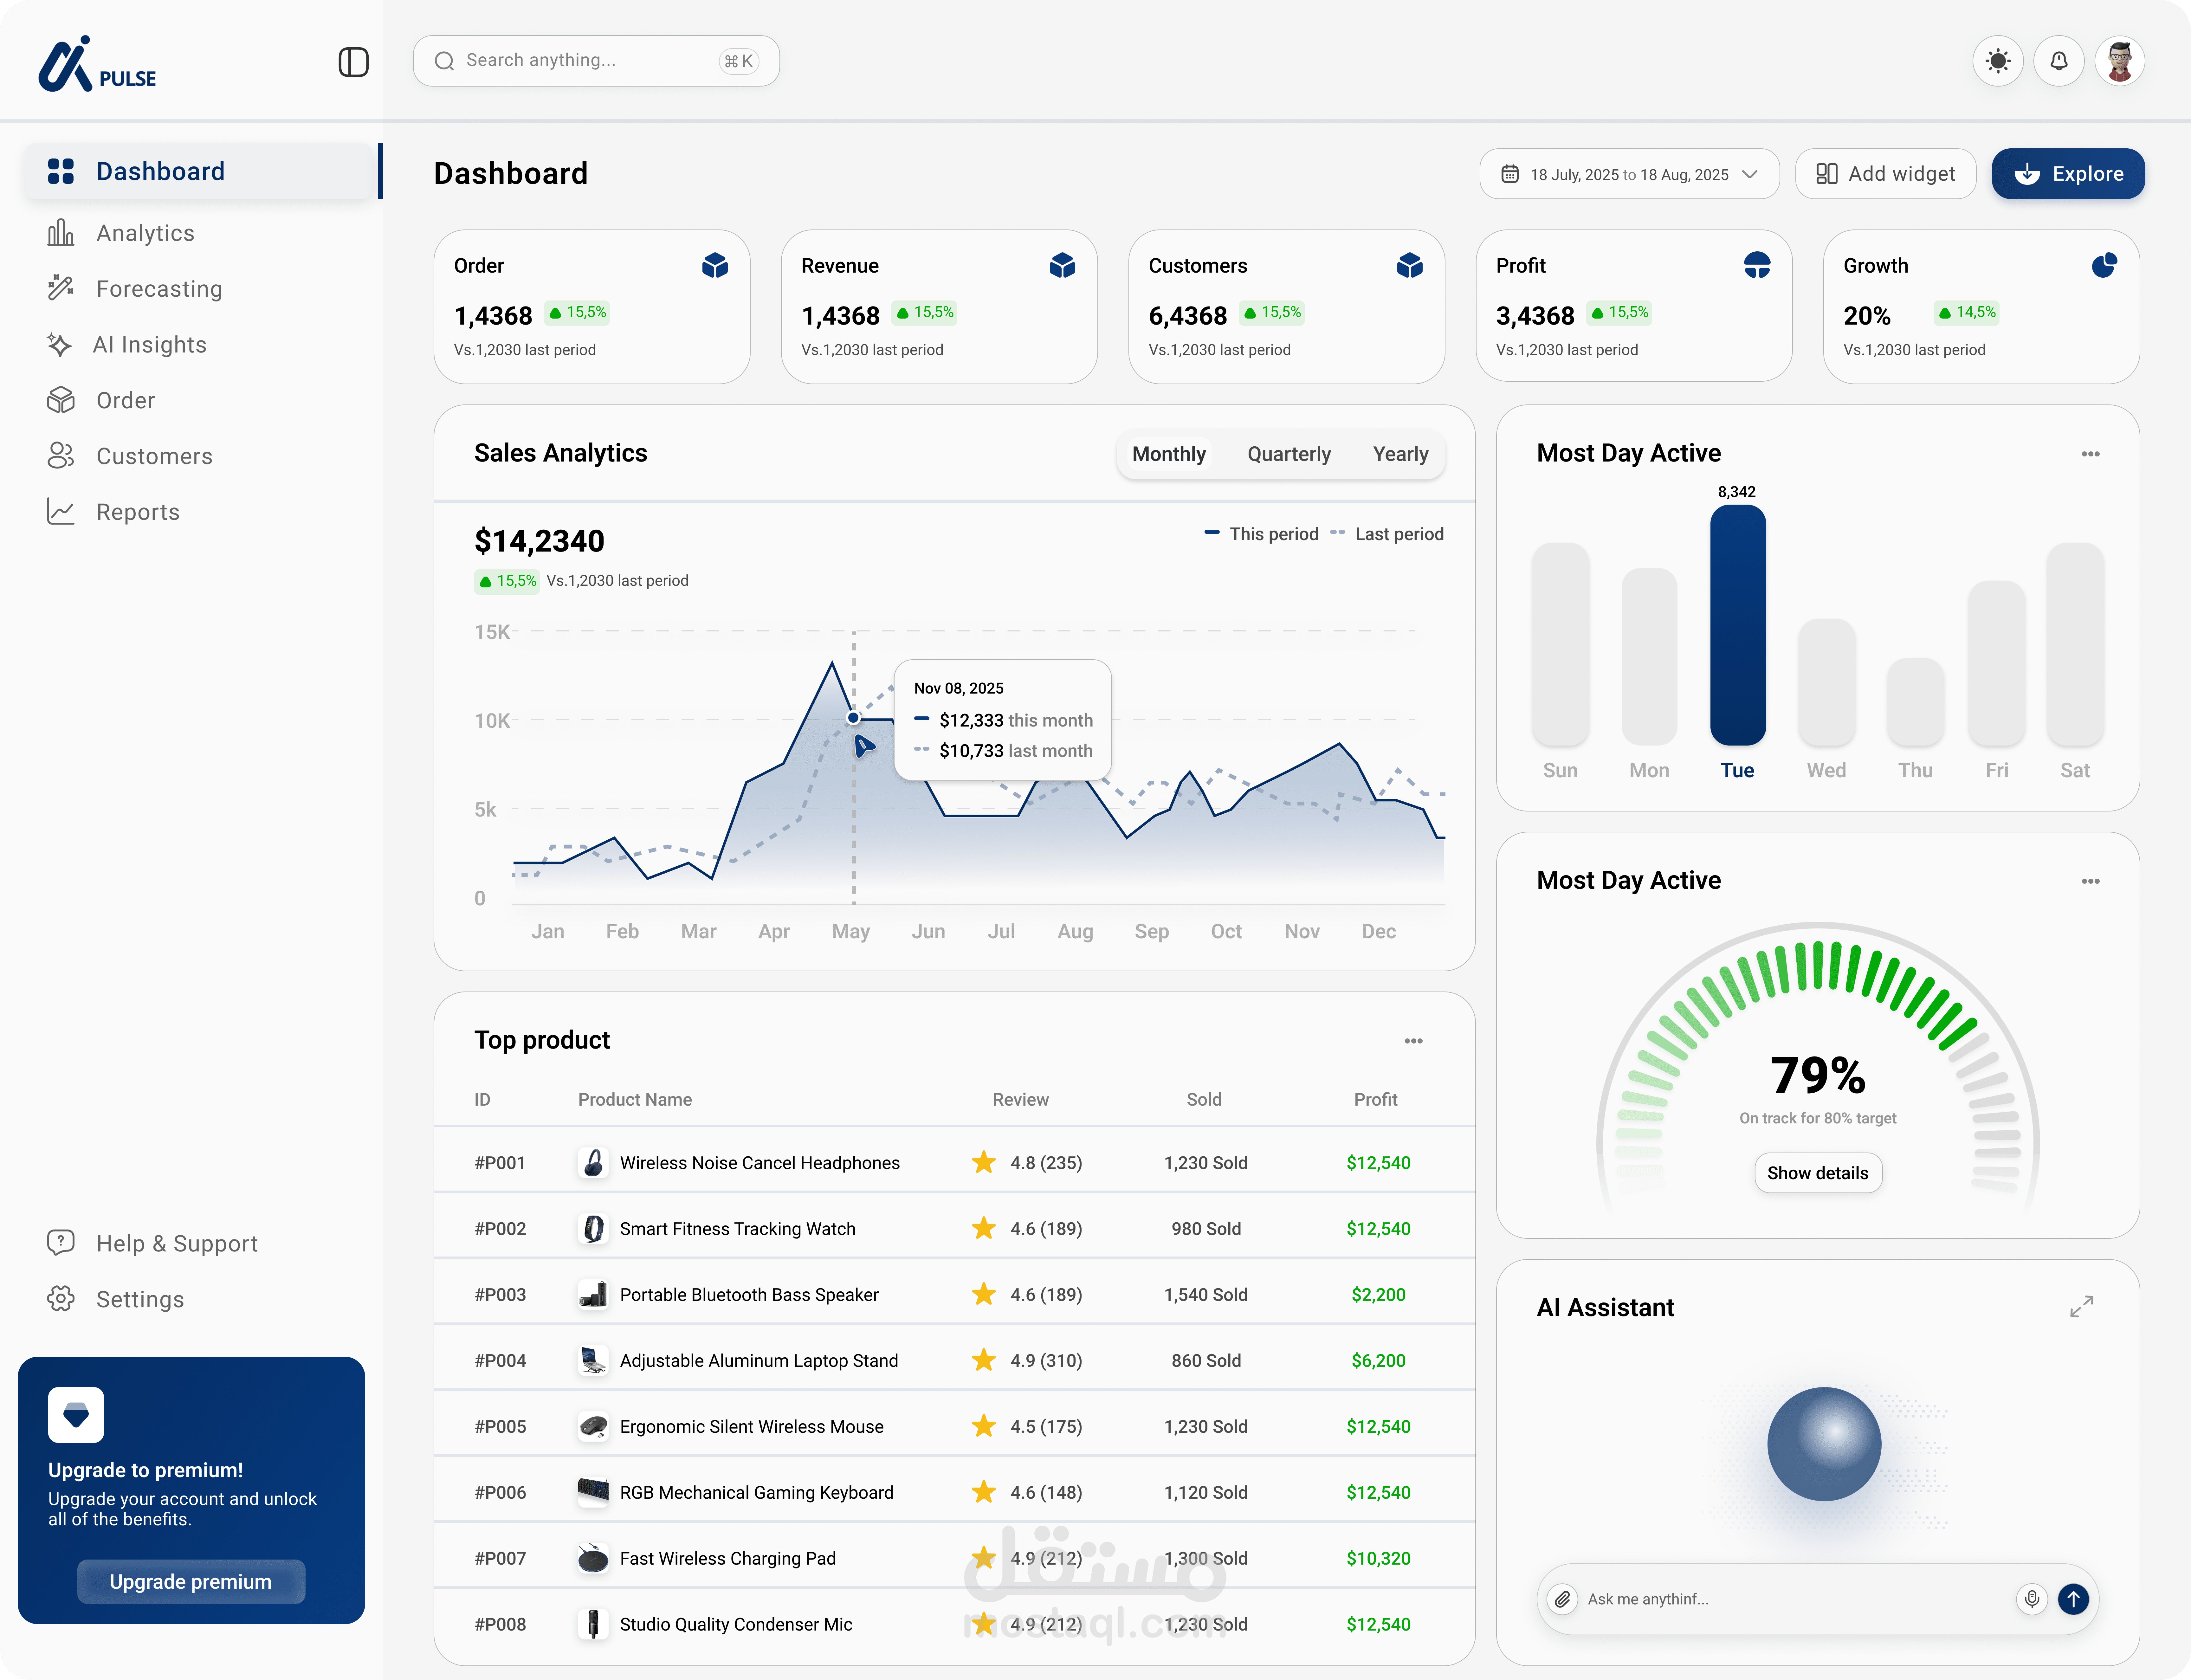Click the star rating for #P001
This screenshot has width=2191, height=1680.
click(984, 1162)
